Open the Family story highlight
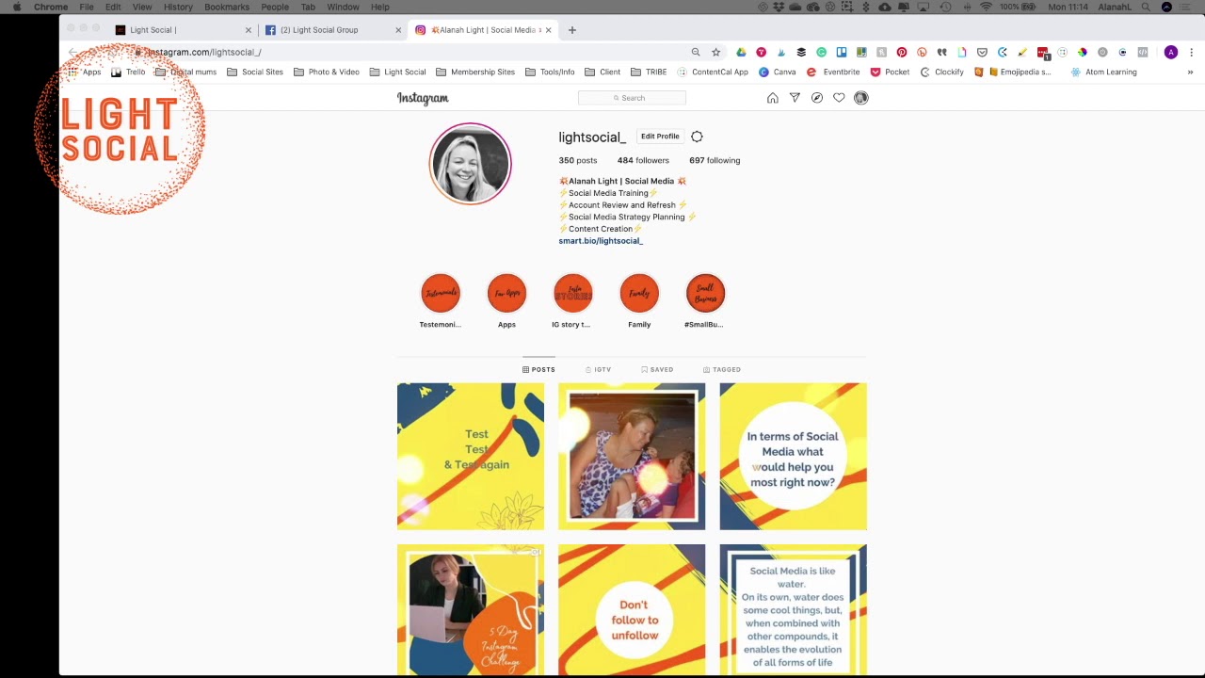The image size is (1205, 678). (x=639, y=301)
